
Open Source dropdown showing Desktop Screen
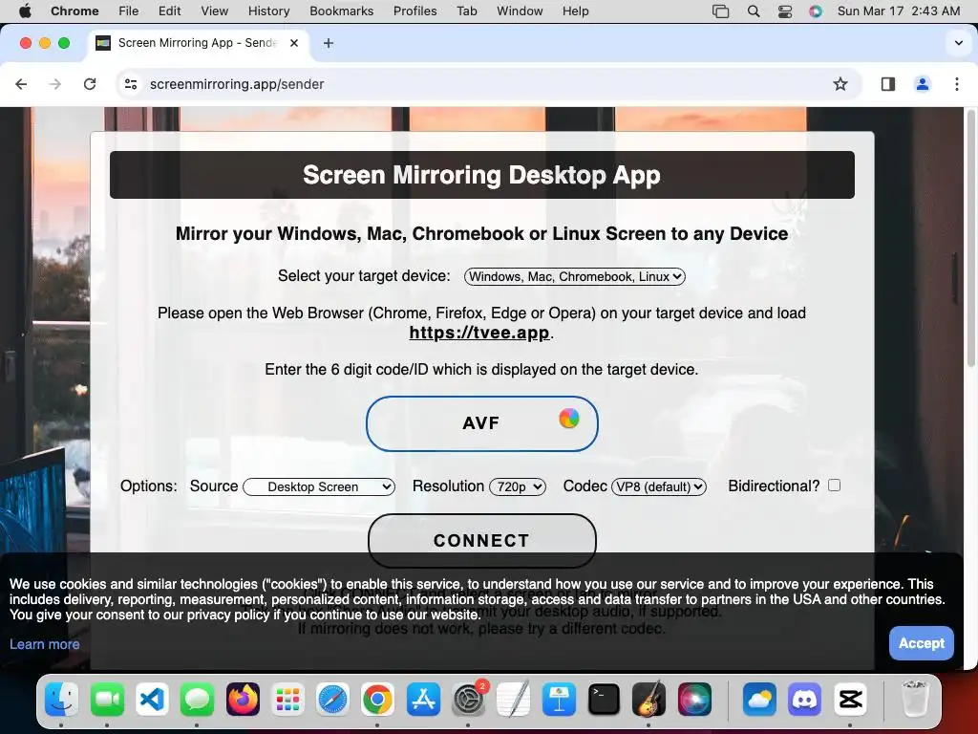tap(319, 486)
